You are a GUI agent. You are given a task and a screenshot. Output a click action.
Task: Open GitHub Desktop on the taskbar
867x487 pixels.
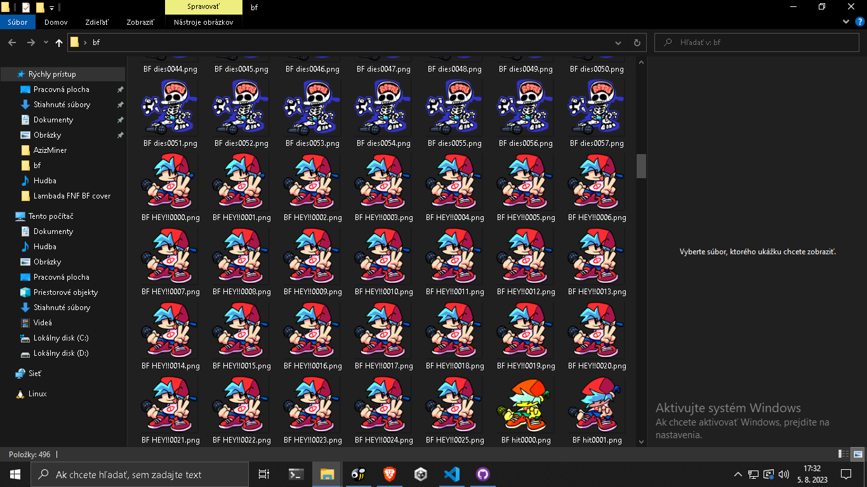click(483, 474)
